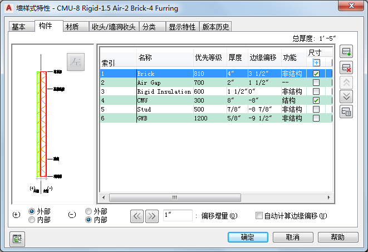The height and width of the screenshot is (252, 368).
Task: Check the size checkbox for GWB
Action: pos(316,118)
